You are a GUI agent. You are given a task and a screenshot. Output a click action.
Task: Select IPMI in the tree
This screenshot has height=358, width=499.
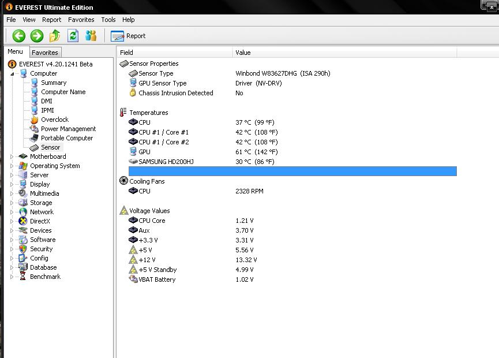(x=47, y=110)
